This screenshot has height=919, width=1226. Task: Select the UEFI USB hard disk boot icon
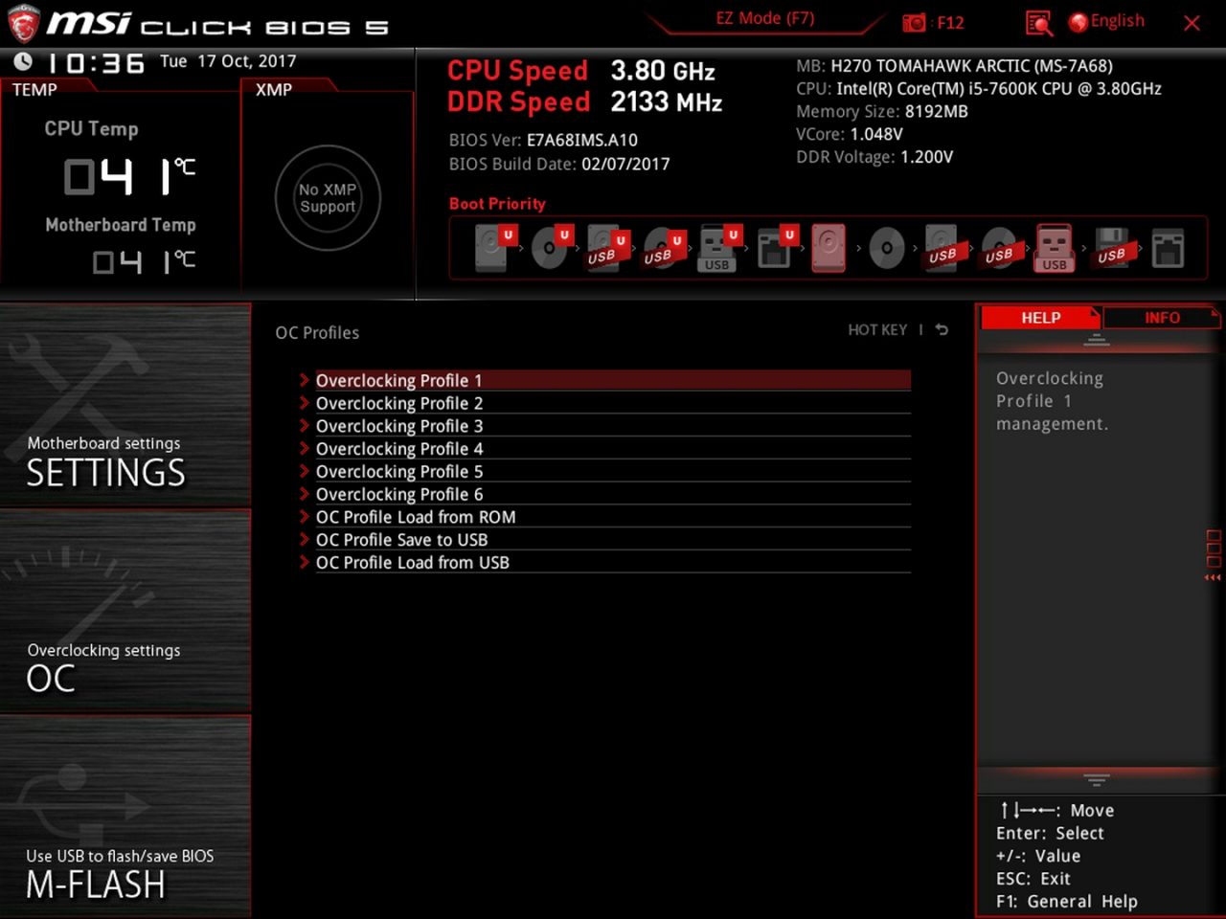[x=606, y=248]
